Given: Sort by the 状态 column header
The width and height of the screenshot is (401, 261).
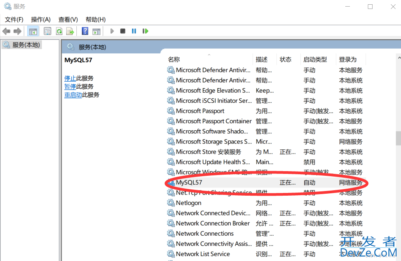Looking at the screenshot, I should 288,60.
